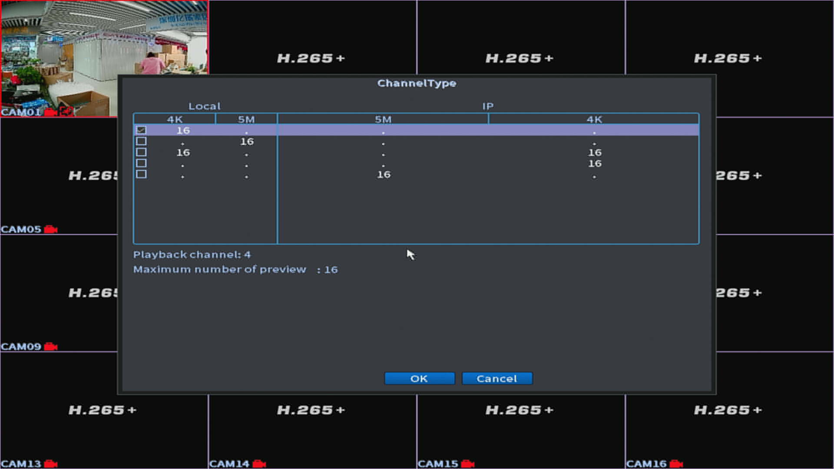Uncheck the first row's checked channel checkbox
This screenshot has width=834, height=469.
141,131
